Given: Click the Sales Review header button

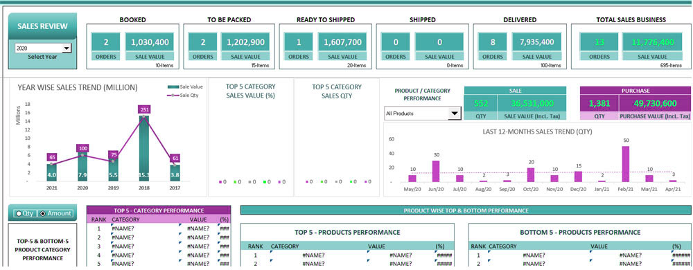Looking at the screenshot, I should point(42,26).
